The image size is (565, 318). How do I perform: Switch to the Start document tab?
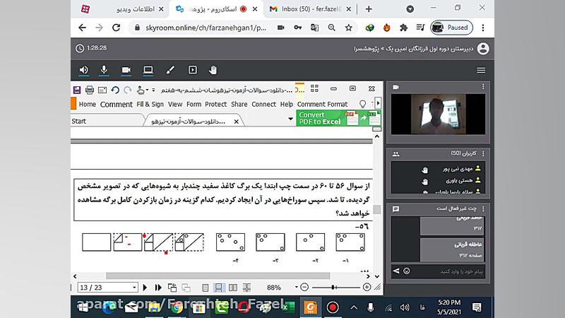[78, 121]
